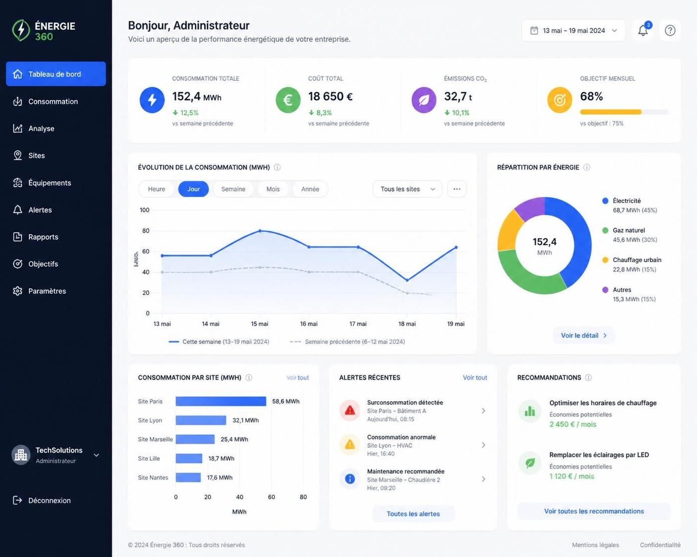697x557 pixels.
Task: Click the yellow target objective icon
Action: [x=560, y=100]
